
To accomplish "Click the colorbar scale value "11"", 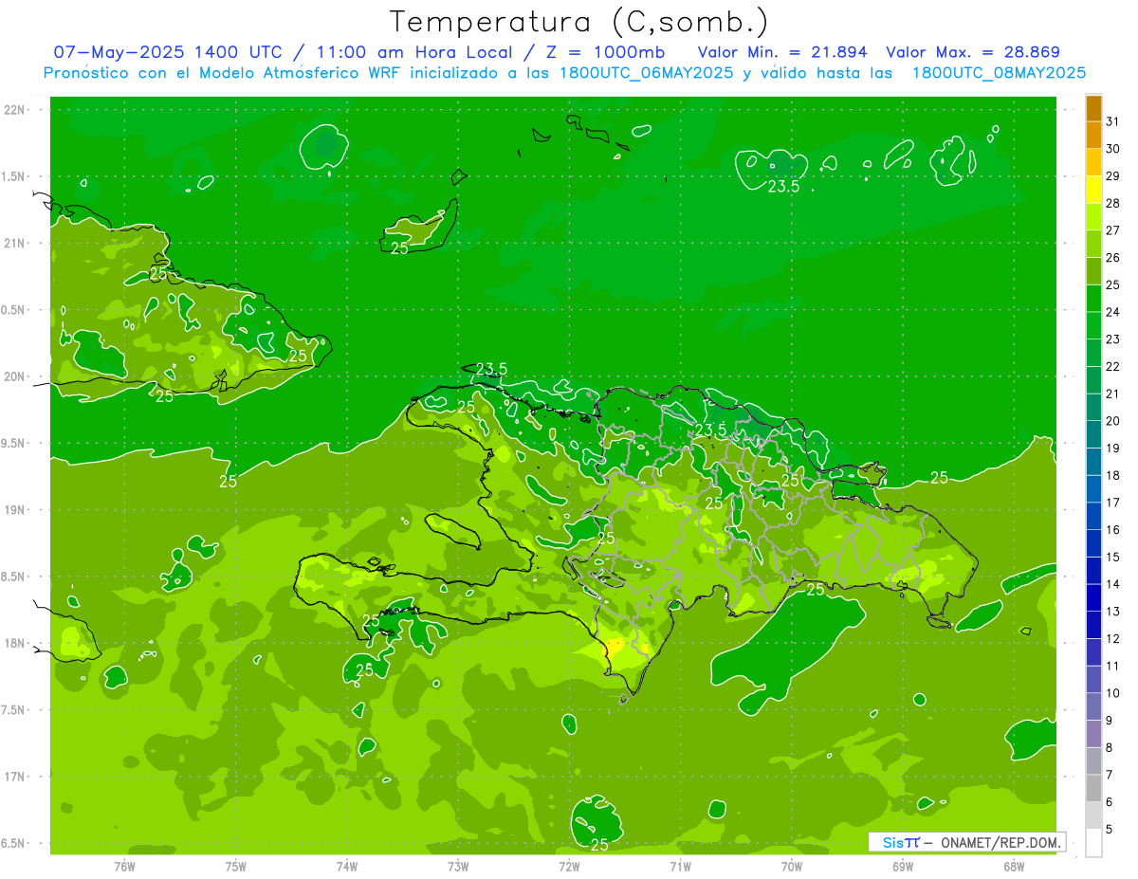I will click(1113, 666).
